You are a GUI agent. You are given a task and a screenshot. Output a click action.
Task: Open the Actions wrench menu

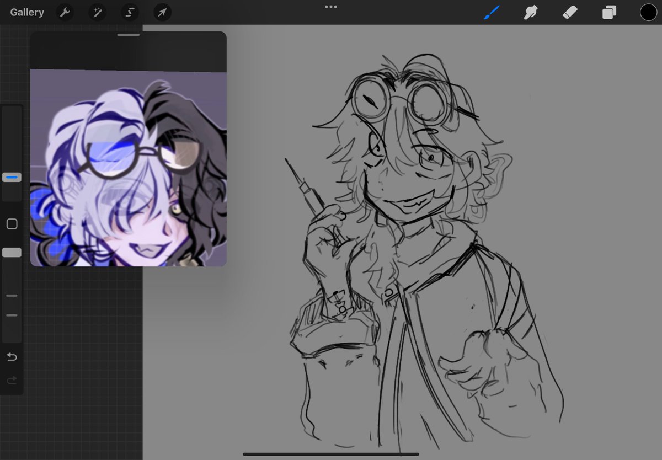[x=65, y=12]
